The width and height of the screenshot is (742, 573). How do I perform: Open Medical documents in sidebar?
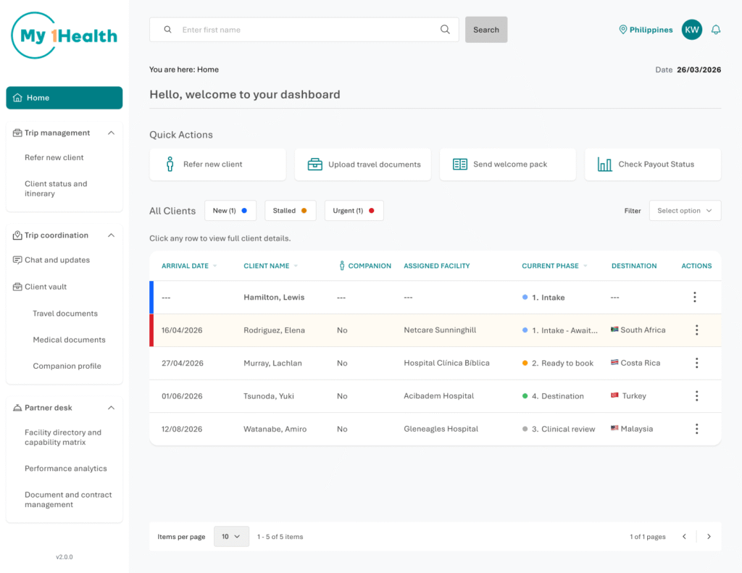pyautogui.click(x=69, y=340)
